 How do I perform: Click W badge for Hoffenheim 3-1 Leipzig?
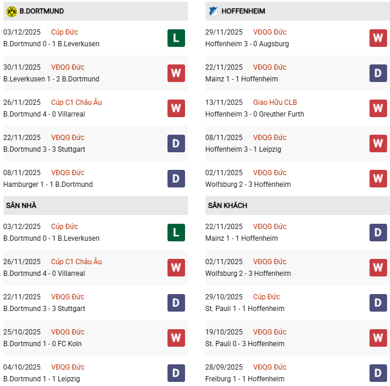[378, 144]
